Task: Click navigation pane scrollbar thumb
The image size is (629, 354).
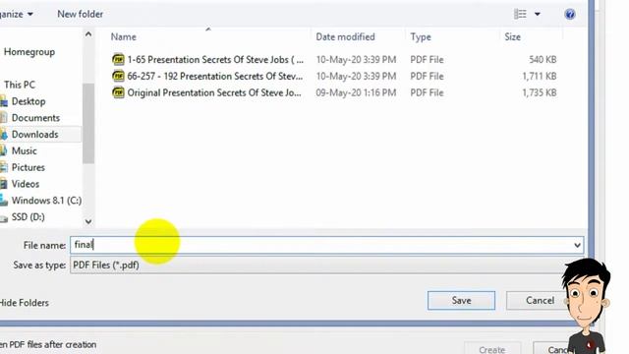Action: 88,123
